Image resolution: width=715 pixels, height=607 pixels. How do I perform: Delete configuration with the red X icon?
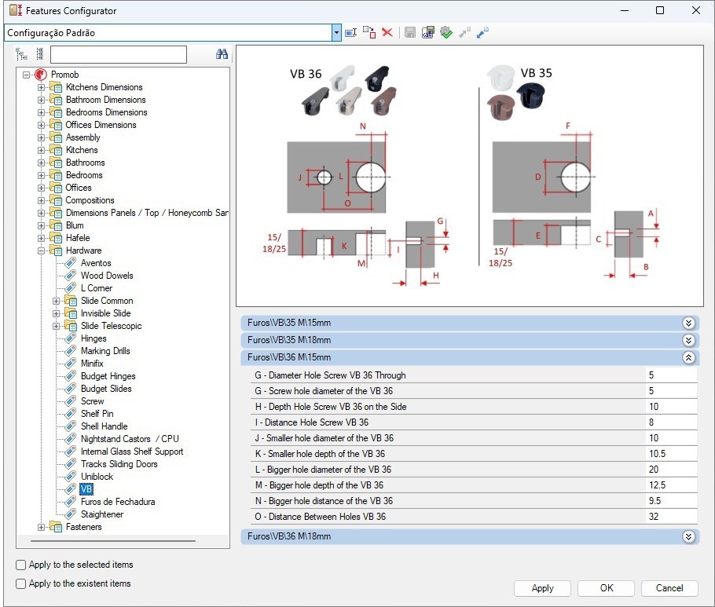click(x=387, y=33)
